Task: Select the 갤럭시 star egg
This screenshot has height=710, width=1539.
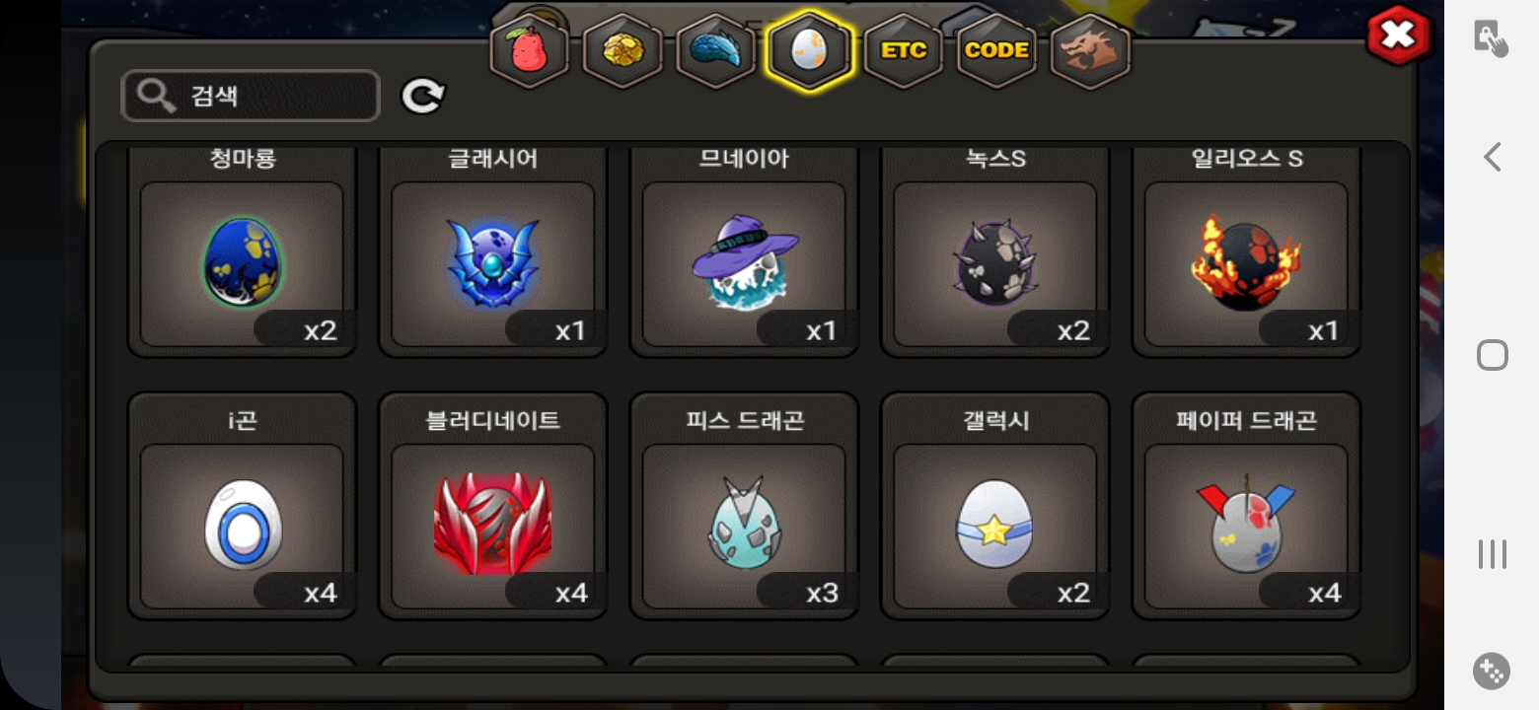Action: (995, 527)
